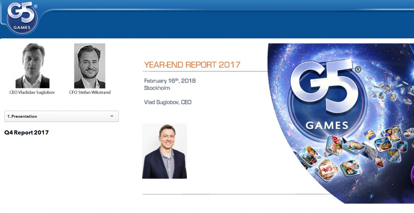Click the Vlad Suglobov, CEO text on slide
This screenshot has height=213, width=414.
(x=168, y=102)
